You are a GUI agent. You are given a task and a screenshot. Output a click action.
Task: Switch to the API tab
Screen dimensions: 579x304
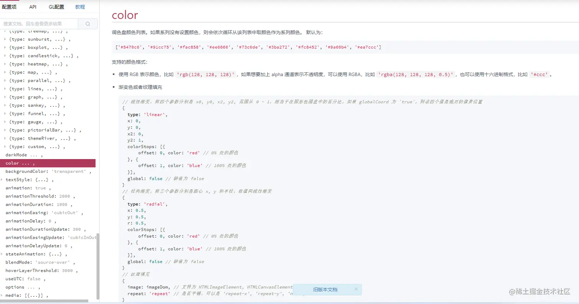pos(33,7)
